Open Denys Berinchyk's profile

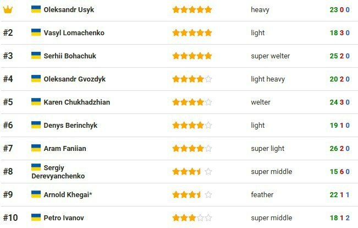tap(70, 125)
